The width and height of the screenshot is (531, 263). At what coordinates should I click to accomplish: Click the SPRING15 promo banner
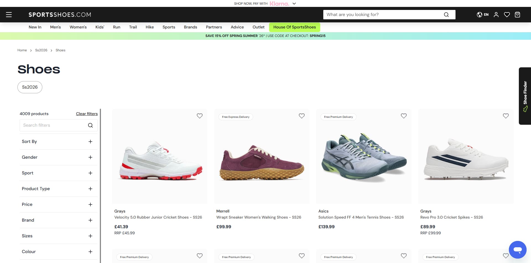pyautogui.click(x=265, y=36)
